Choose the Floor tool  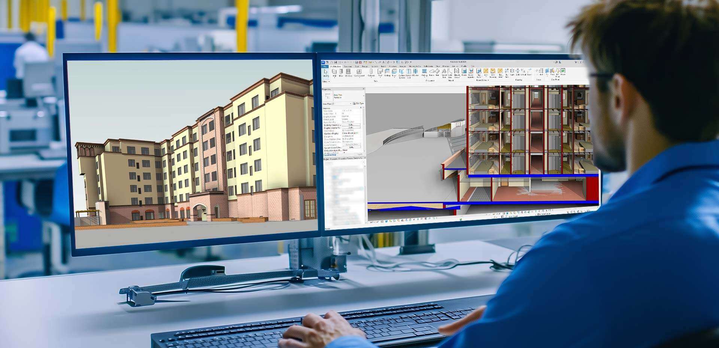(394, 74)
